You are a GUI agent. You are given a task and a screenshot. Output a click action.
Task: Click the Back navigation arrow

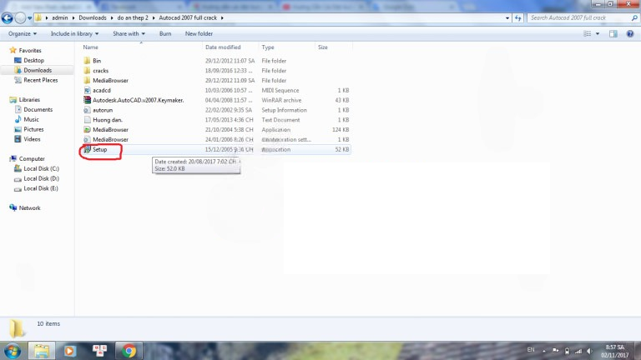7,18
